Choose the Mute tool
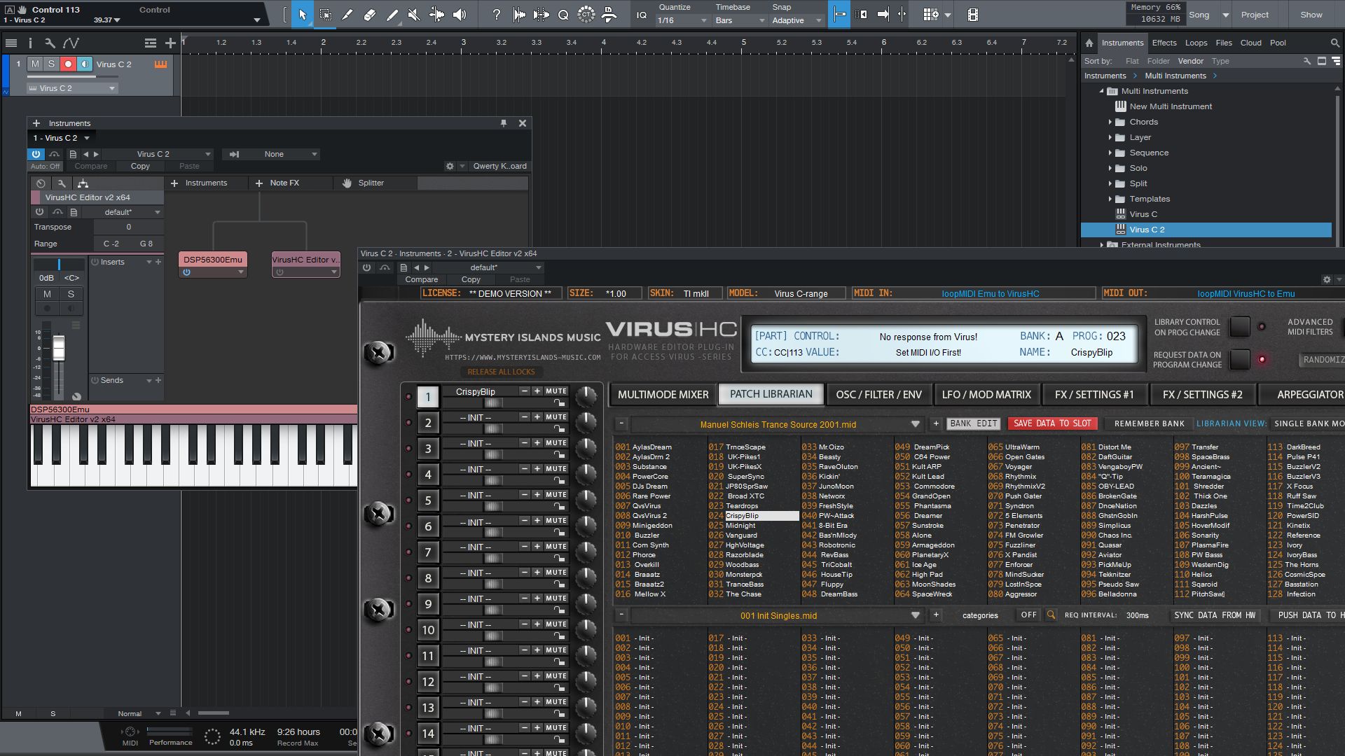 [414, 15]
